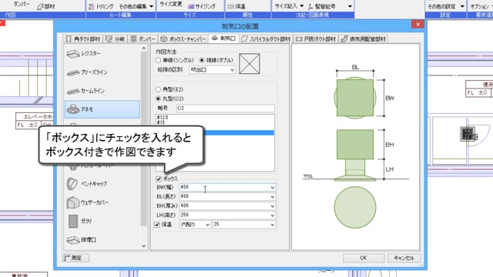Switch to ダンパー tab in dialog
This screenshot has height=277, width=493.
(x=143, y=39)
